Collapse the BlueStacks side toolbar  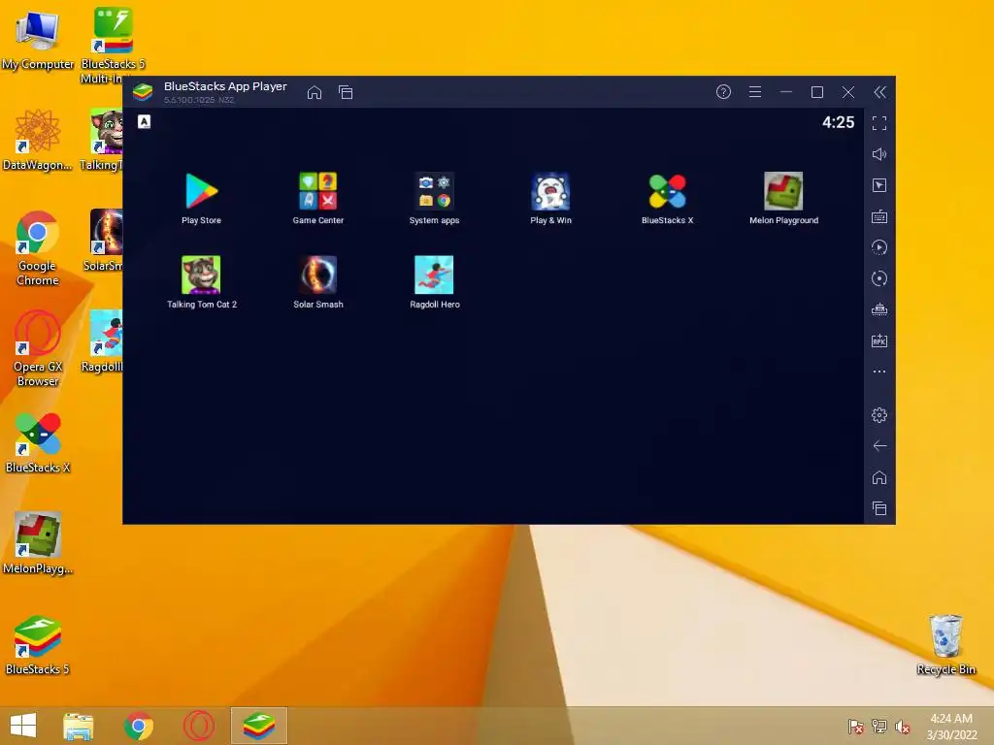point(879,92)
